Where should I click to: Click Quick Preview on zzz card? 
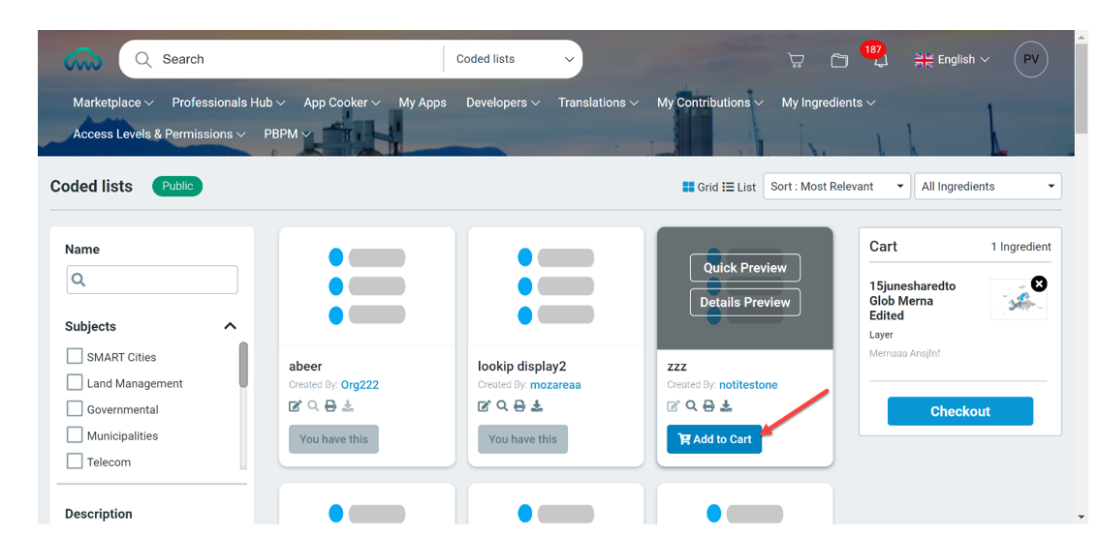click(745, 267)
